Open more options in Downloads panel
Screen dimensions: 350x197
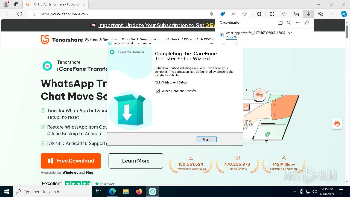tap(298, 23)
